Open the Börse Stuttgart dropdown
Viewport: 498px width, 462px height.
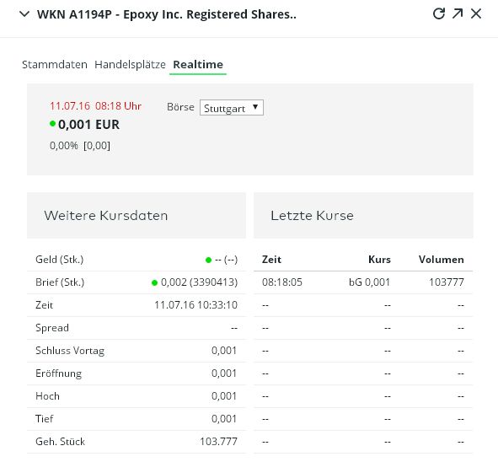coord(231,108)
